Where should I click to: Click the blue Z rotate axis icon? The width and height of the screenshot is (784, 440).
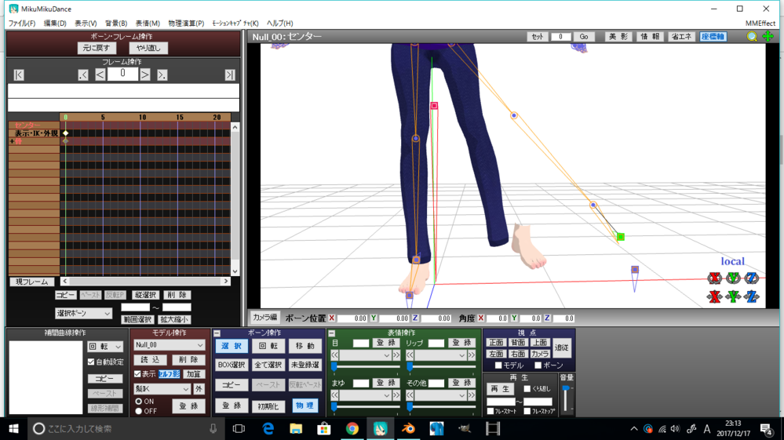tap(752, 278)
